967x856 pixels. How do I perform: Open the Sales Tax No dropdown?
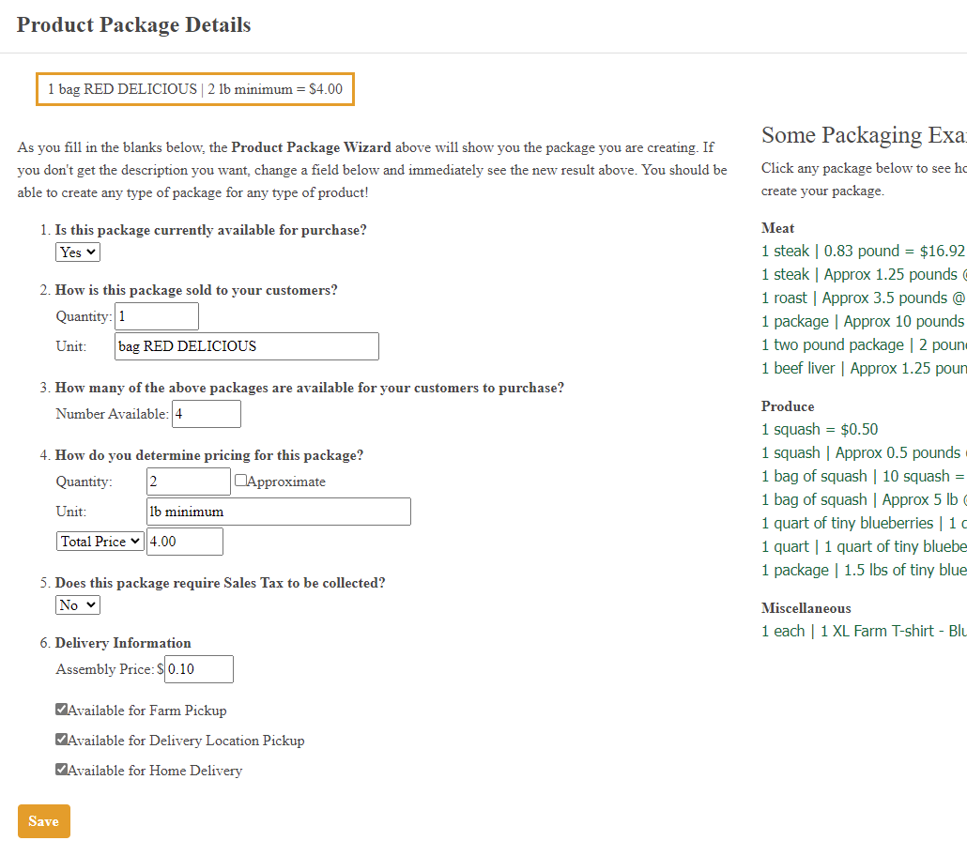[78, 604]
